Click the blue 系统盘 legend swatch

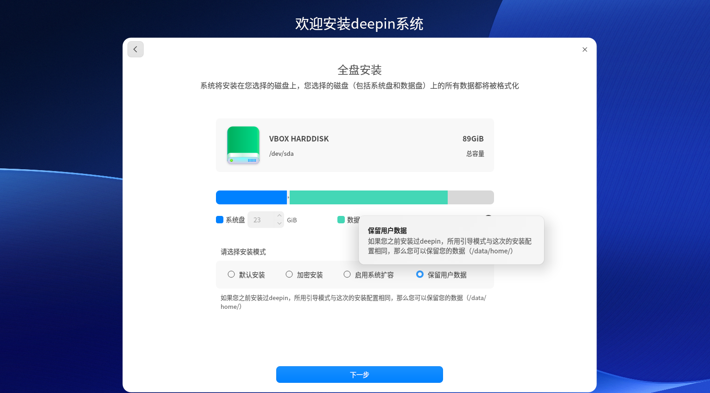pyautogui.click(x=220, y=220)
